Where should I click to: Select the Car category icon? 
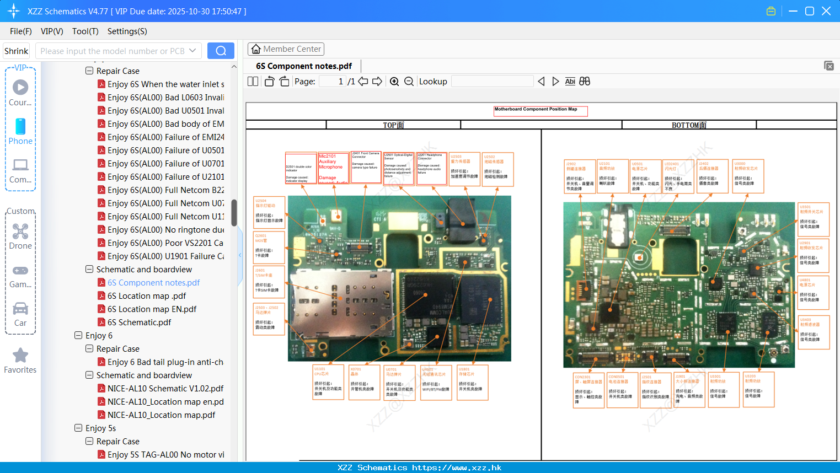(20, 308)
